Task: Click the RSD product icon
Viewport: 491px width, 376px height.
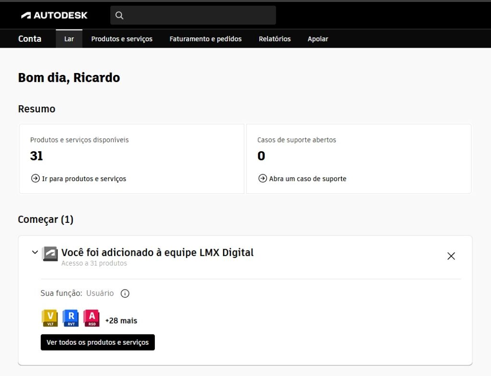Action: (x=91, y=318)
